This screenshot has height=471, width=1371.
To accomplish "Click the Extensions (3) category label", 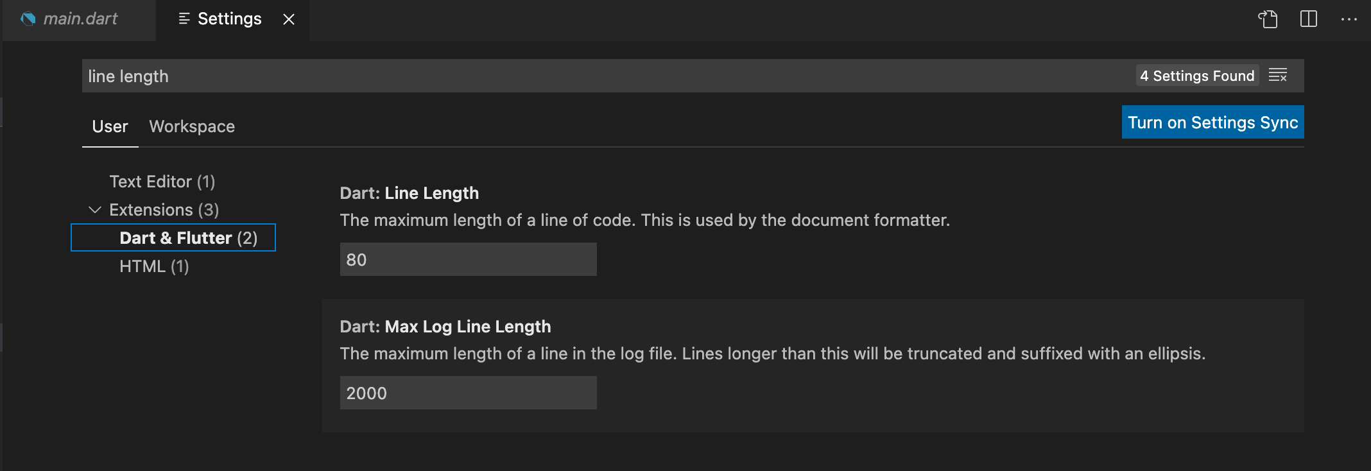I will pos(164,210).
